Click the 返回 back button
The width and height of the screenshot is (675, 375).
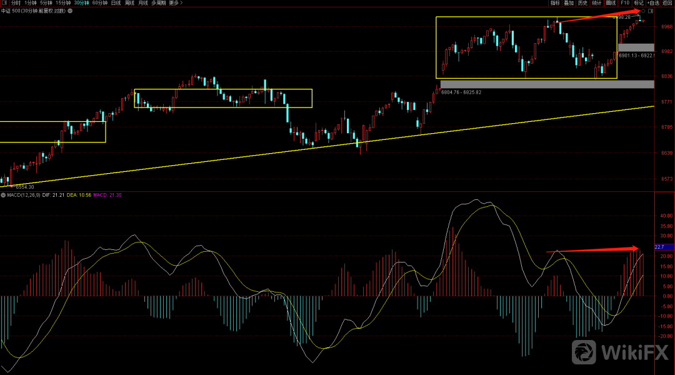coord(667,3)
